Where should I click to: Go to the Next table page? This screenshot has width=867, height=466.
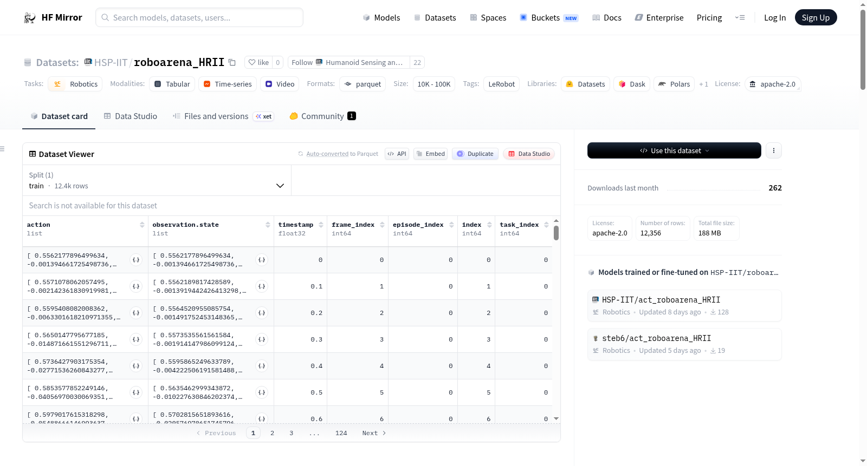pyautogui.click(x=374, y=433)
